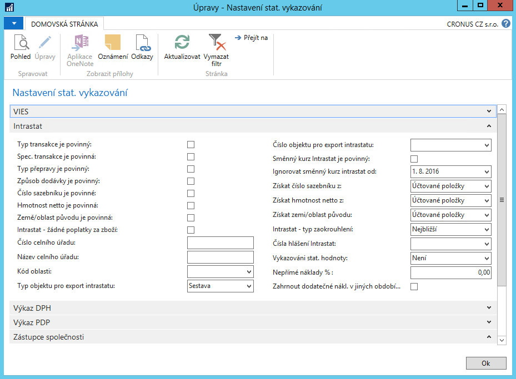
Task: Select the Domovská stránka ribbon tab
Action: click(x=64, y=24)
